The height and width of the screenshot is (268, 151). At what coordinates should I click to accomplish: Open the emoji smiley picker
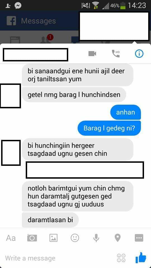point(75,238)
